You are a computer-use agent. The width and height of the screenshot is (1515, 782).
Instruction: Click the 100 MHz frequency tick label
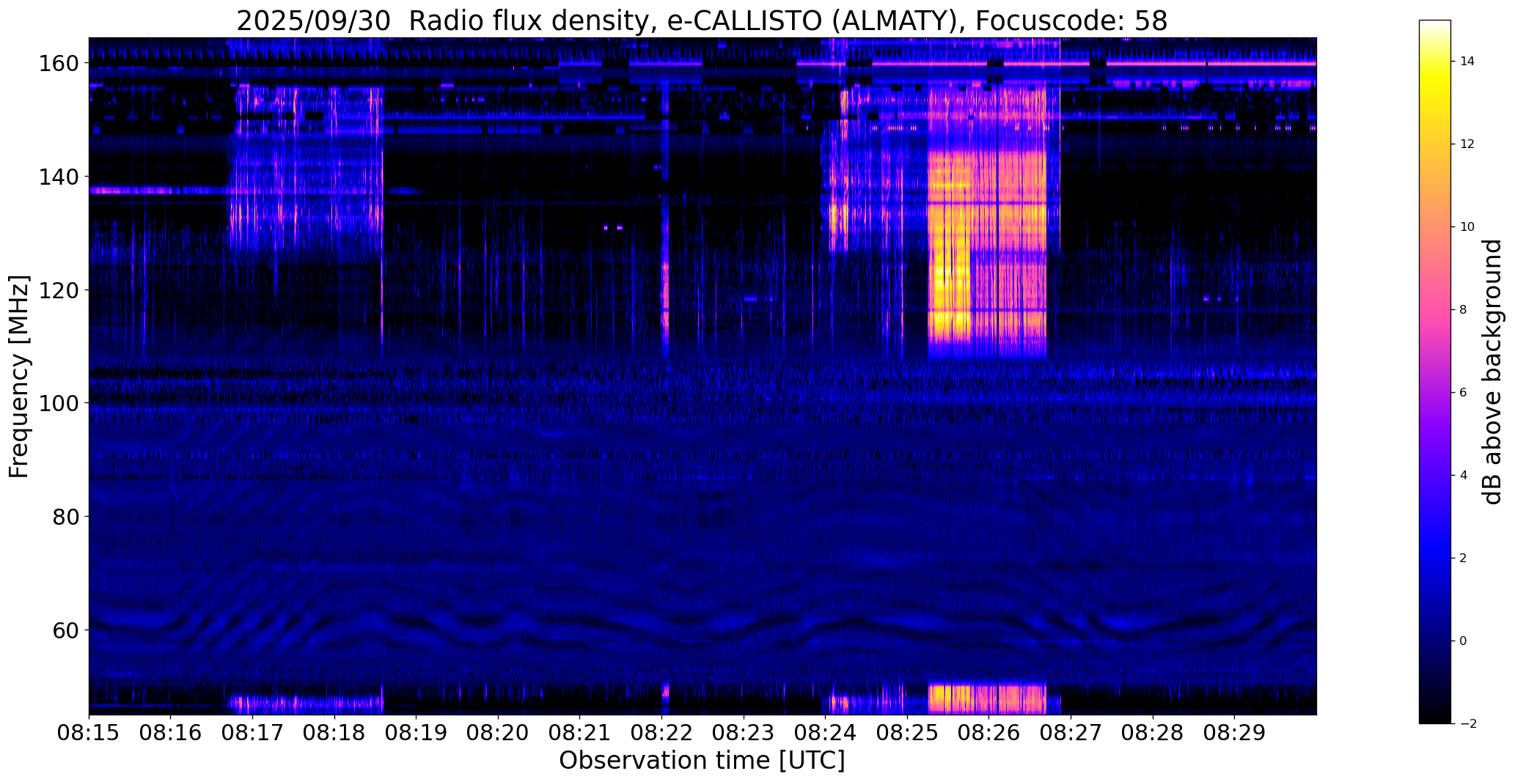(x=60, y=403)
